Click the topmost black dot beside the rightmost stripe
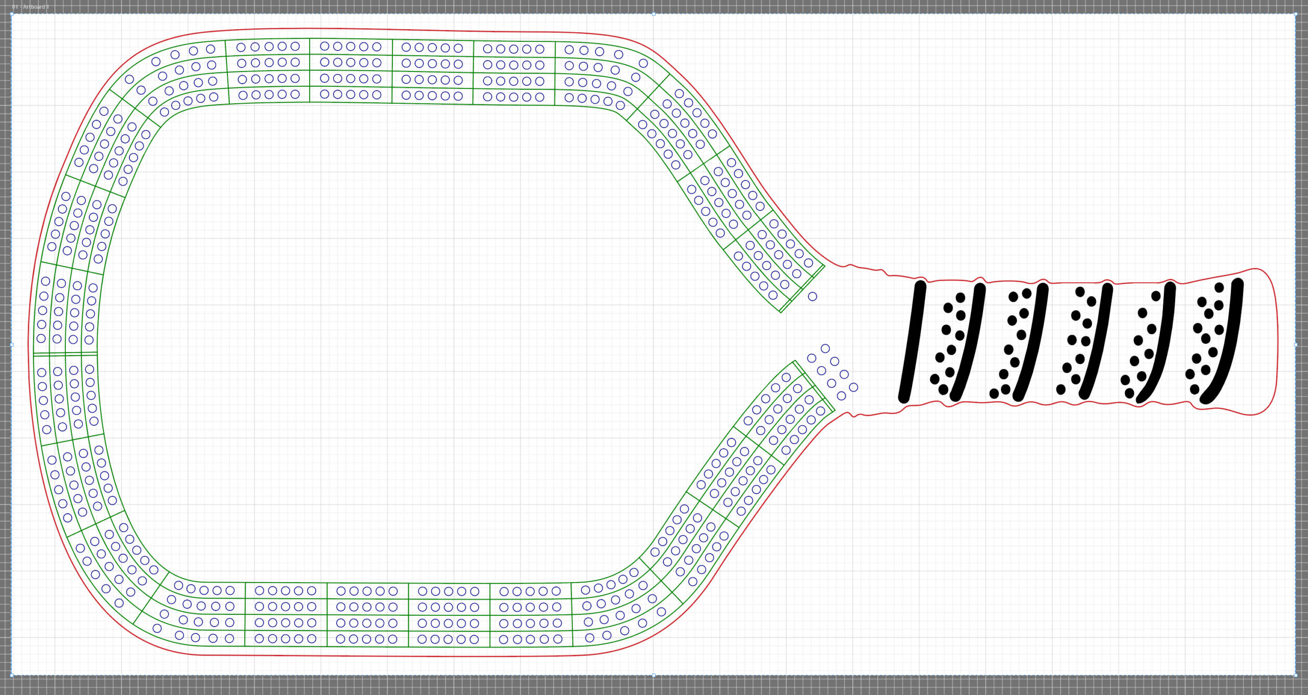 pos(1219,288)
